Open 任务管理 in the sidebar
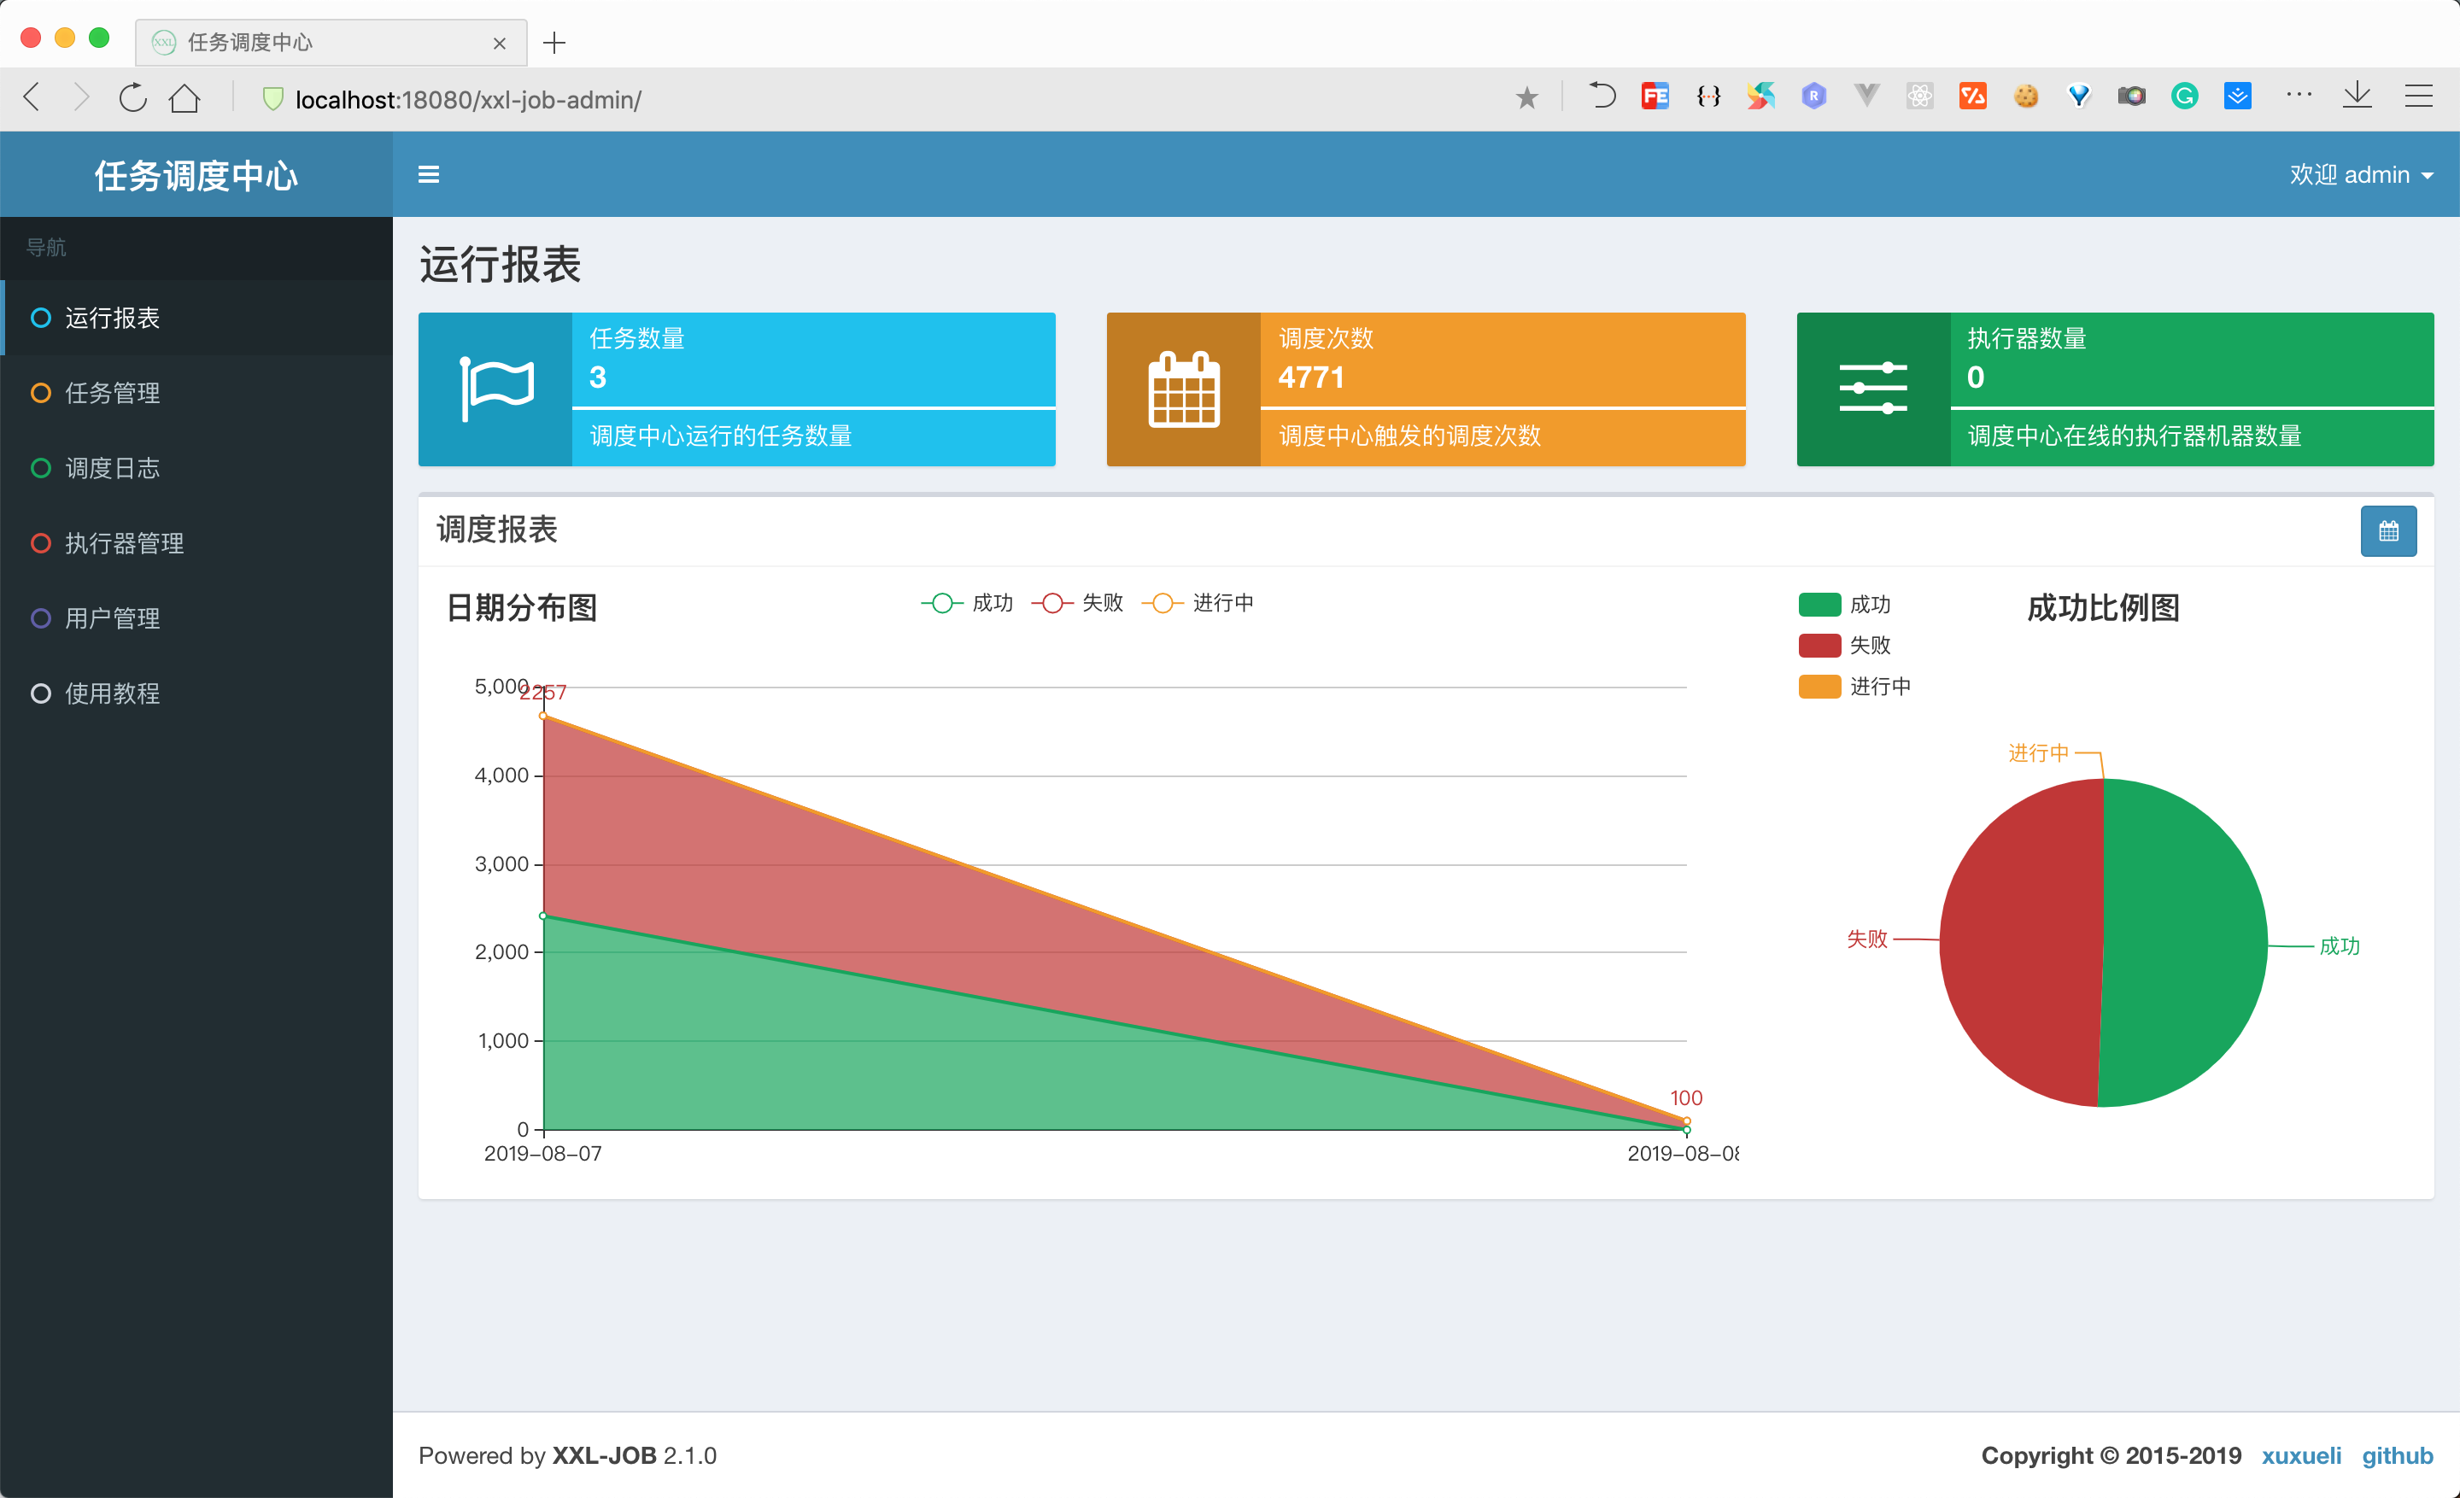Screen dimensions: 2460x1498 [x=112, y=393]
